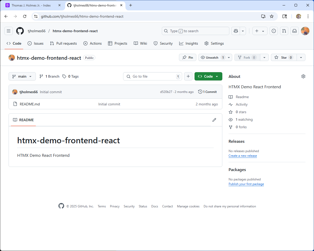The width and height of the screenshot is (314, 251).
Task: Focus the Type / to search field
Action: 195,31
